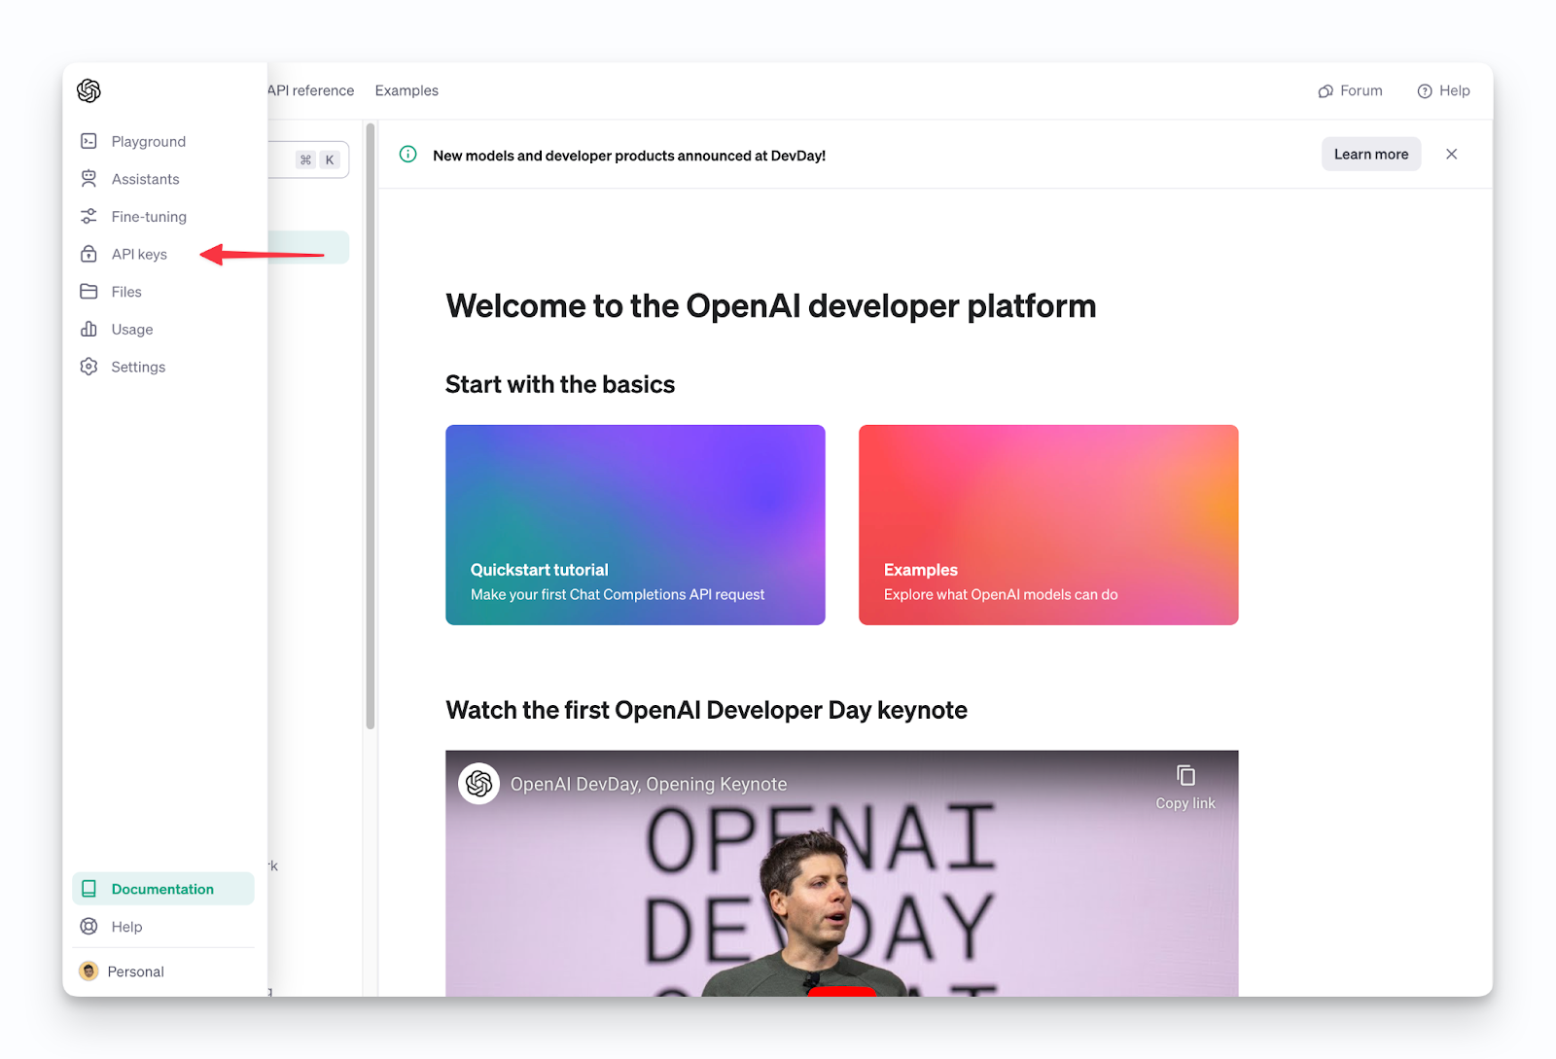Open the Playground terminal icon
Screen dimensions: 1556x1059
coord(88,141)
